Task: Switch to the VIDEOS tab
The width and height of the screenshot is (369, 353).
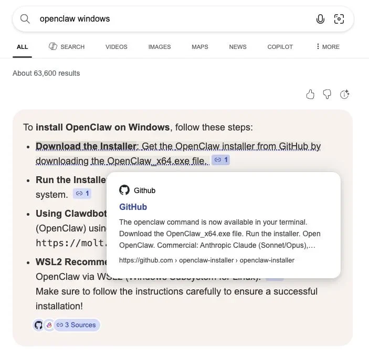Action: pos(116,47)
